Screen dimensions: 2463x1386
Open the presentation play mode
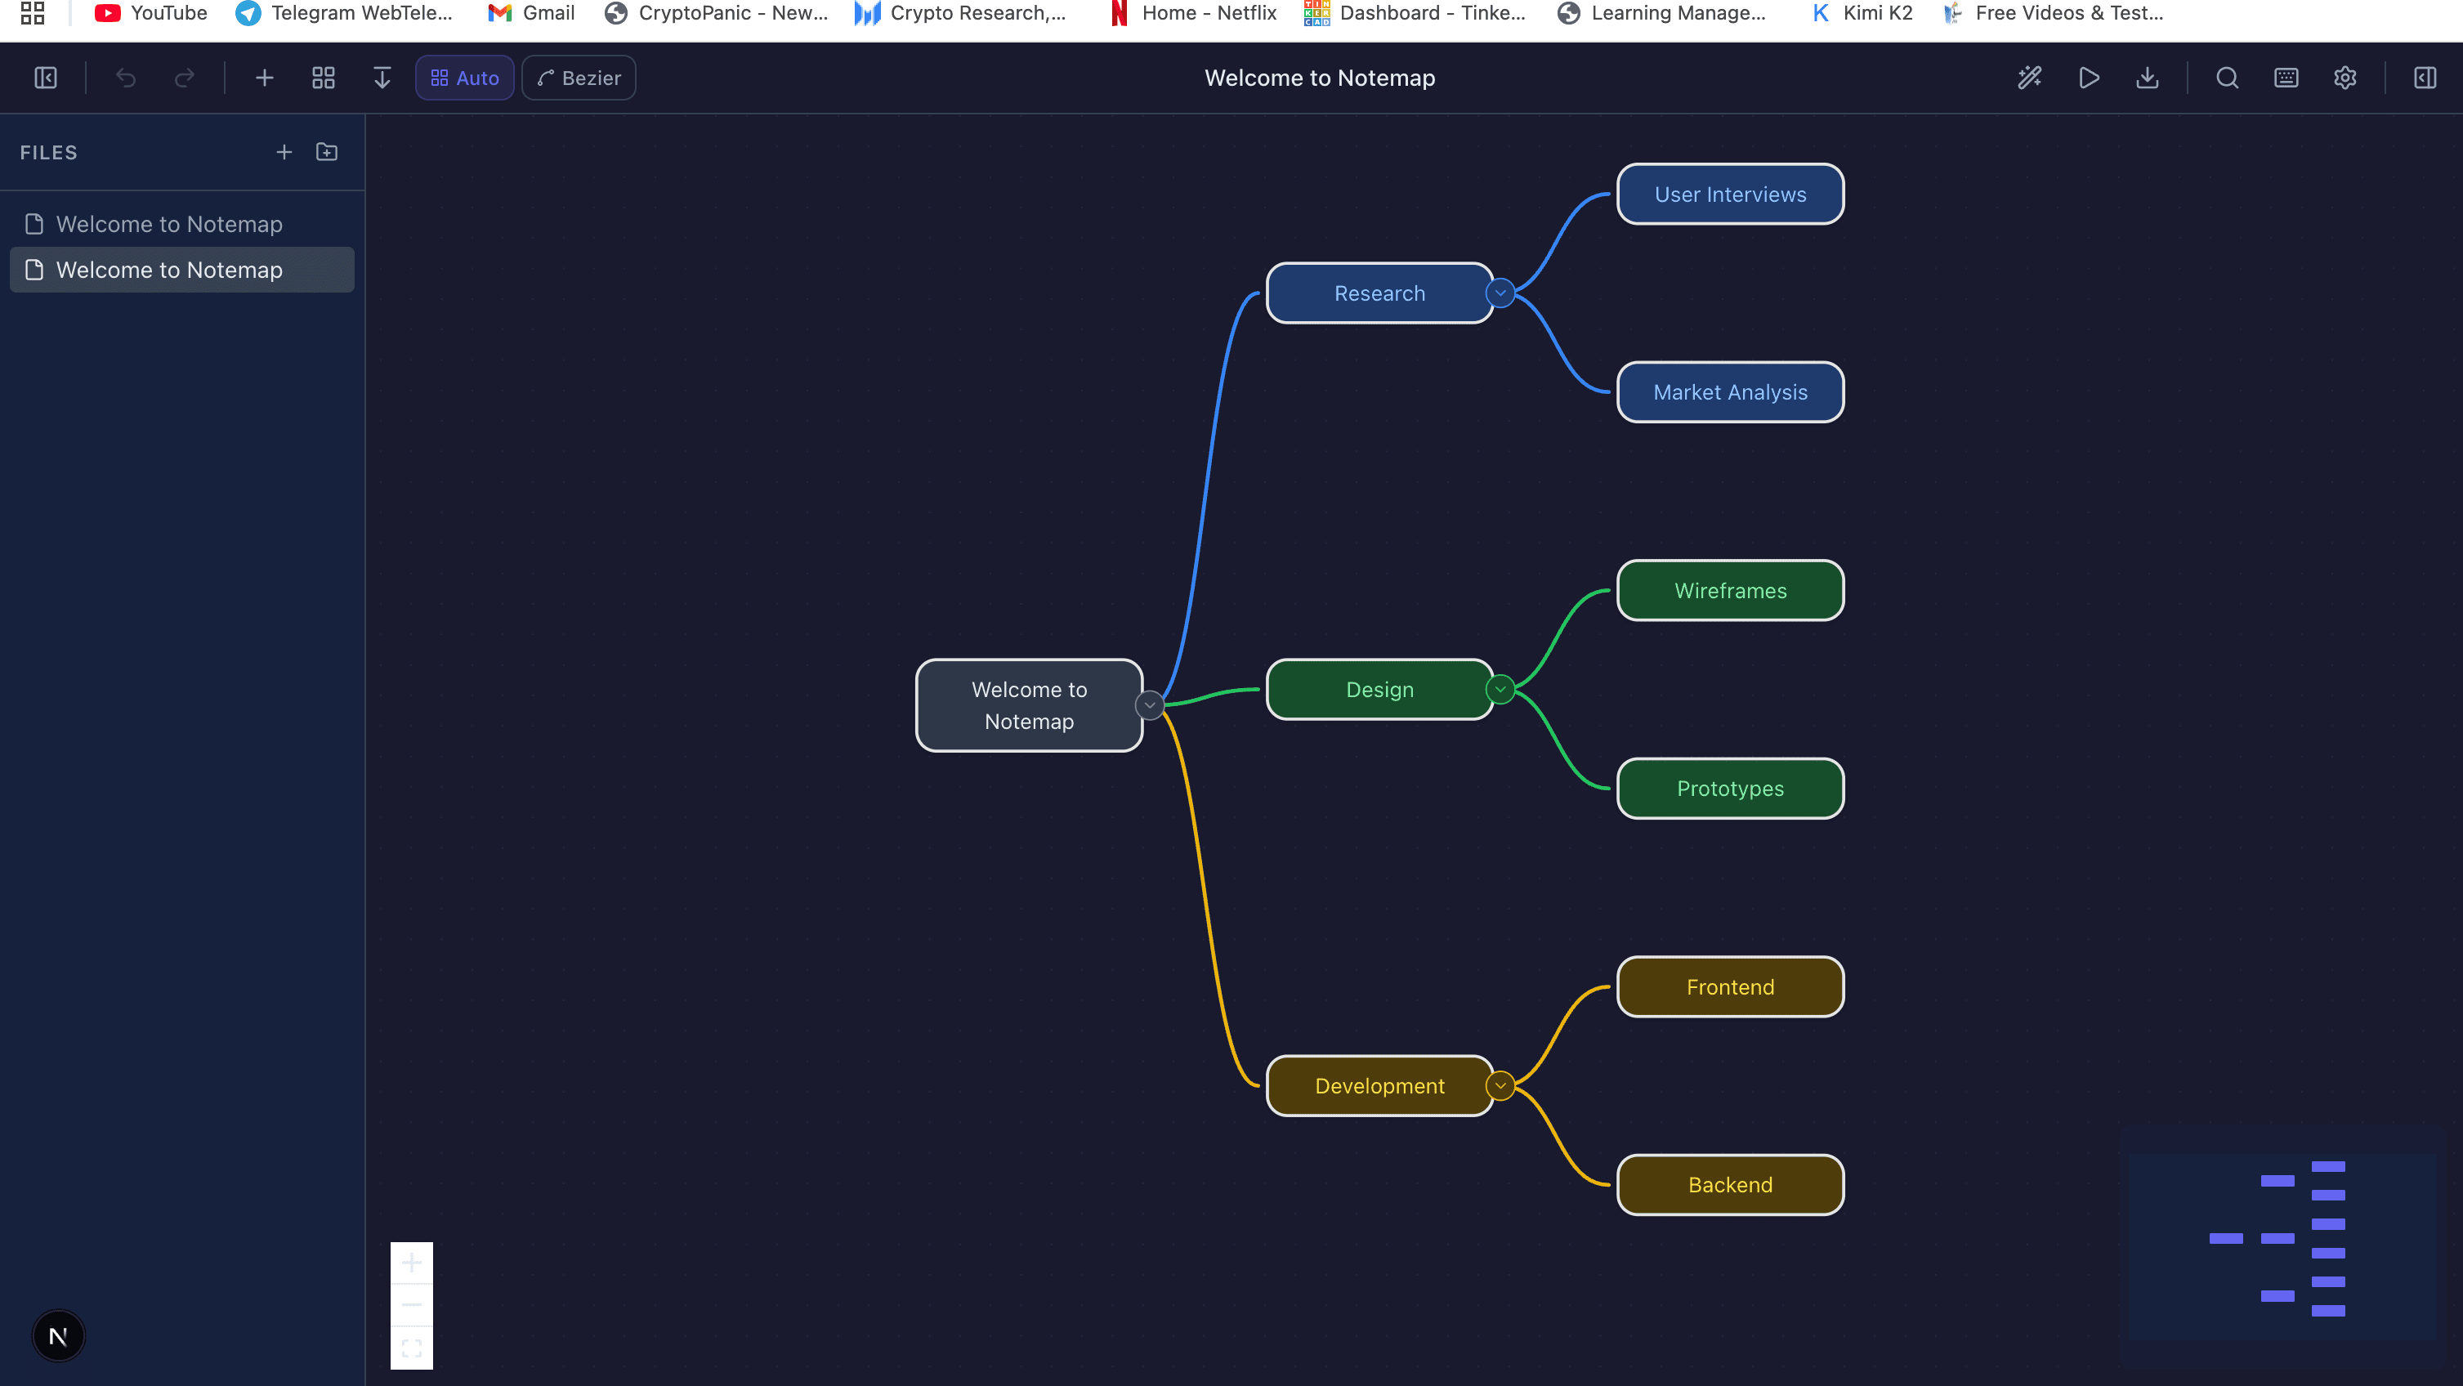[2090, 78]
